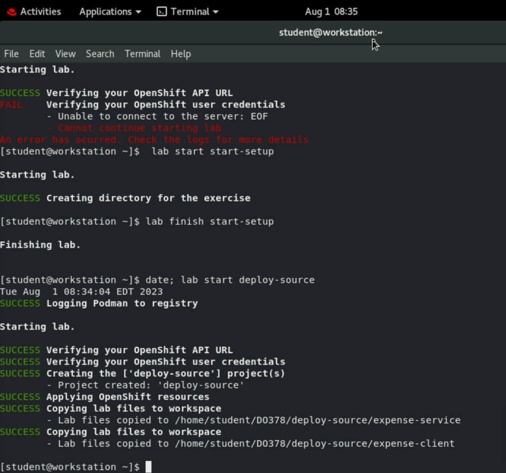Click the 'lab finish start-setup' command
Screen dimensions: 506x473
[210, 222]
